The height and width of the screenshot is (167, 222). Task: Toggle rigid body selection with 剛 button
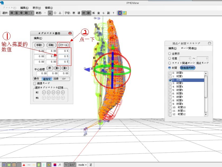click(26, 13)
